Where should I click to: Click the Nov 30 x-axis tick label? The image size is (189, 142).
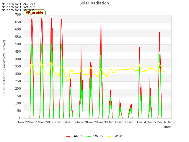(x=102, y=122)
